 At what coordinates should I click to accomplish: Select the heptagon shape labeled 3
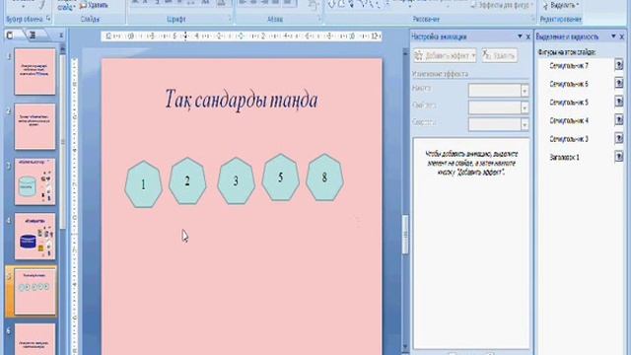(x=236, y=181)
